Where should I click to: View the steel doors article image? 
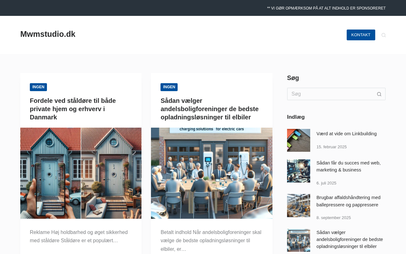(x=81, y=173)
